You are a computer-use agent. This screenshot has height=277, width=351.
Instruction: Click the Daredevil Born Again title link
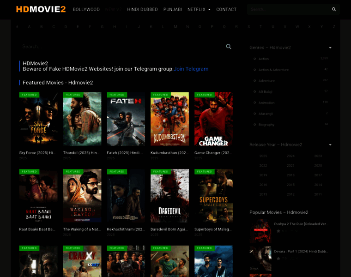point(169,229)
